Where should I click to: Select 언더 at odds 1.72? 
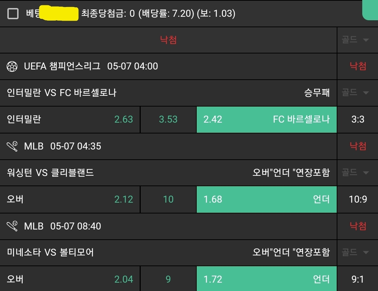[x=266, y=279]
